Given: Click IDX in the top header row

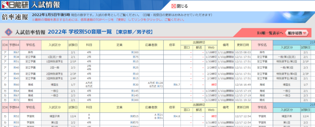Looking at the screenshot, I should pyautogui.click(x=5, y=45).
